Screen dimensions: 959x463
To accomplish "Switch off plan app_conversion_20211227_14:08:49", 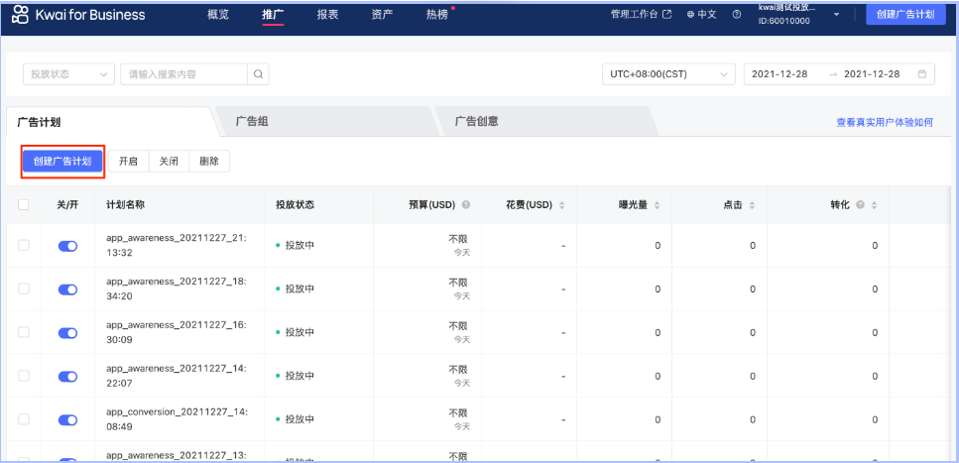I will (x=67, y=419).
